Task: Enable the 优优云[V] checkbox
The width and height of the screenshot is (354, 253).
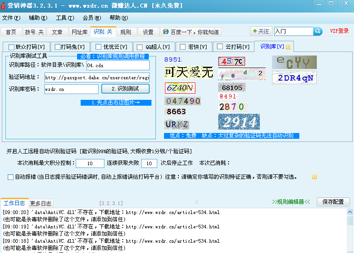Action: [98, 47]
